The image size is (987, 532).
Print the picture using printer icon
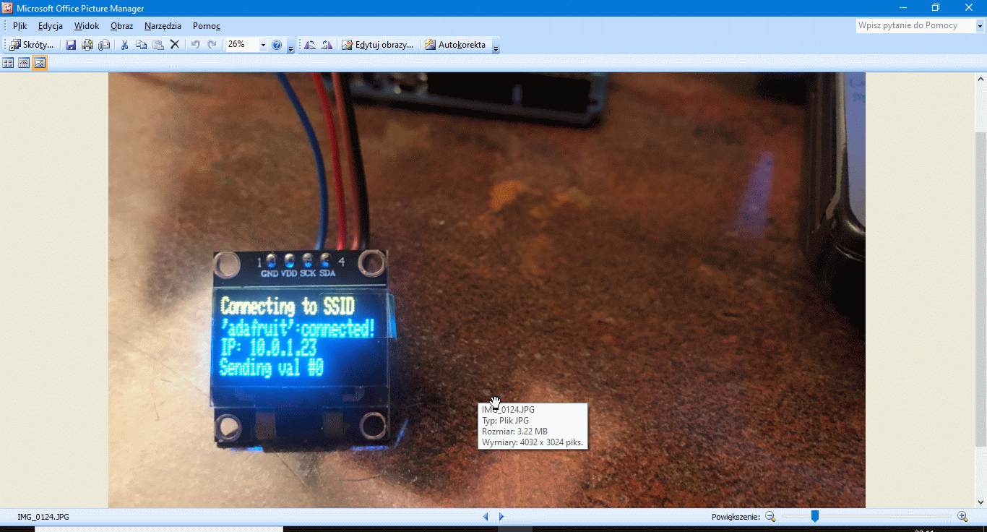[87, 45]
